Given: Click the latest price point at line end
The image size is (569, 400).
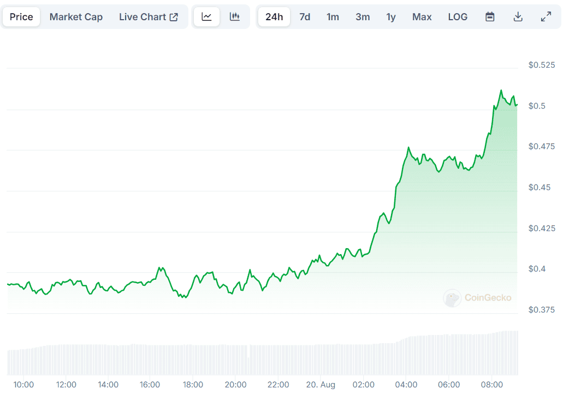Looking at the screenshot, I should click(x=517, y=105).
